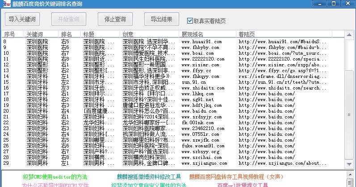Open link 织梦CMS使用ueditor的方法
356x187 pixels.
[55, 177]
